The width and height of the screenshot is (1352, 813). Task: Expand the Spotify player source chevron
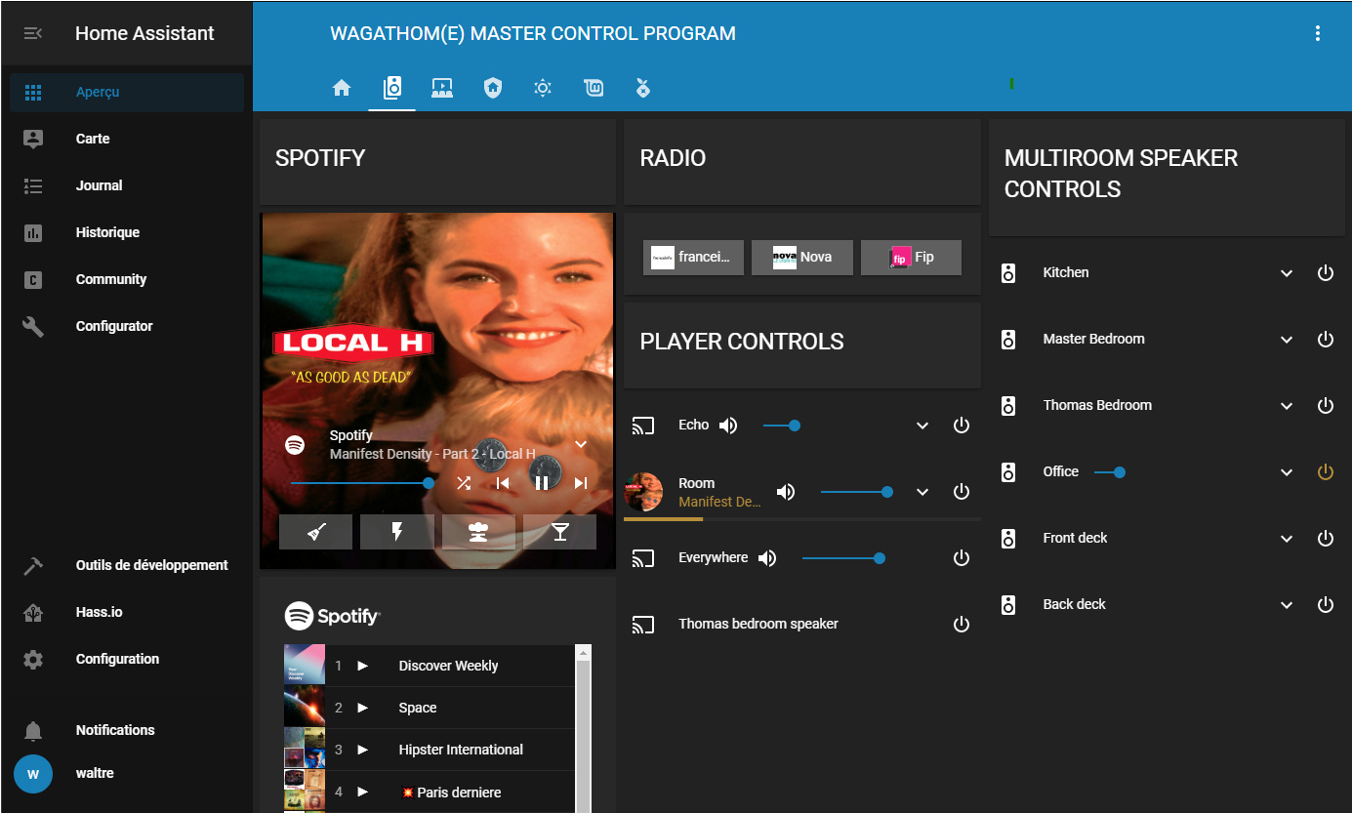[581, 444]
